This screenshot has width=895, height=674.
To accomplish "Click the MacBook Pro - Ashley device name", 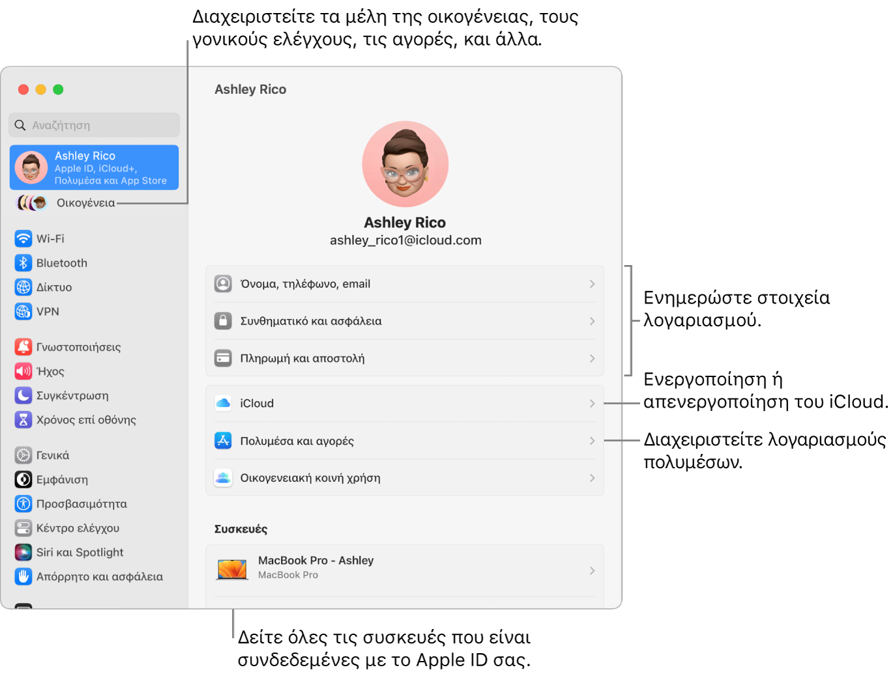I will coord(315,560).
